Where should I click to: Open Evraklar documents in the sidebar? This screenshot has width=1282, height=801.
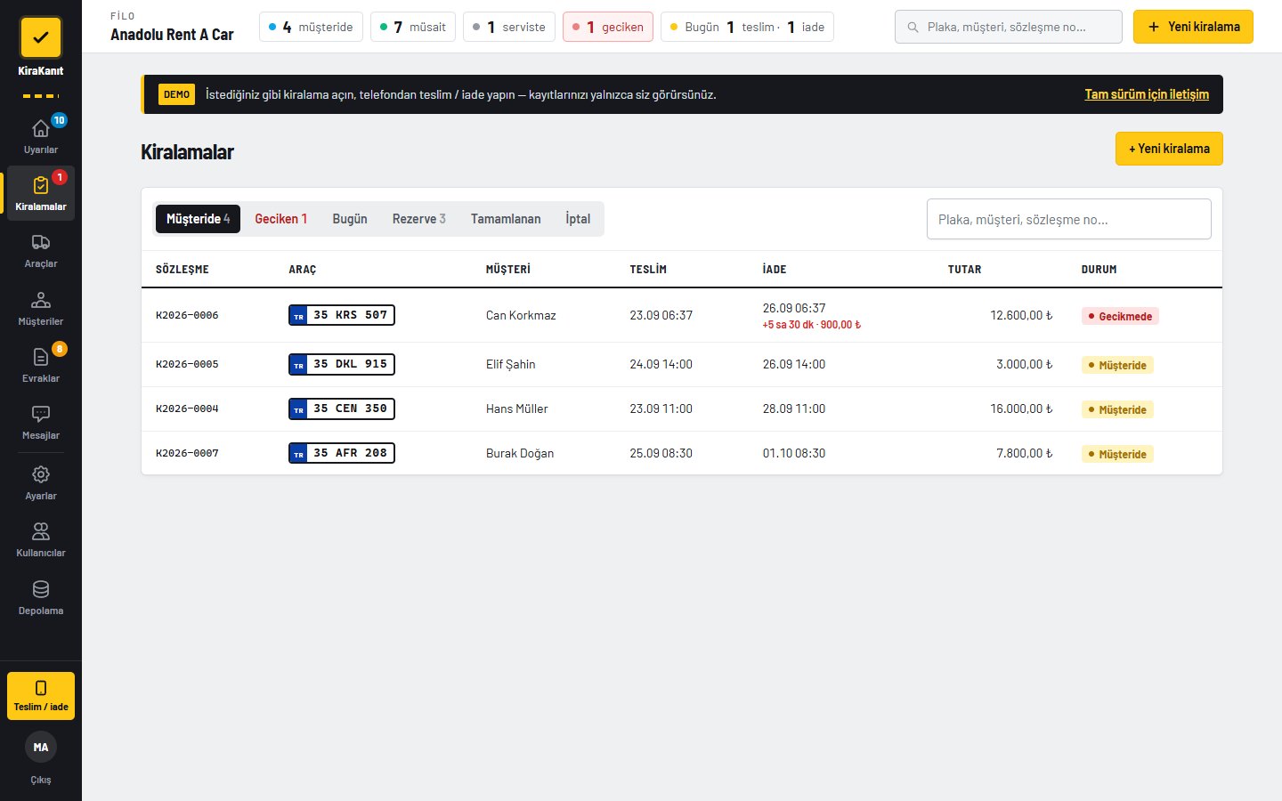pos(41,365)
